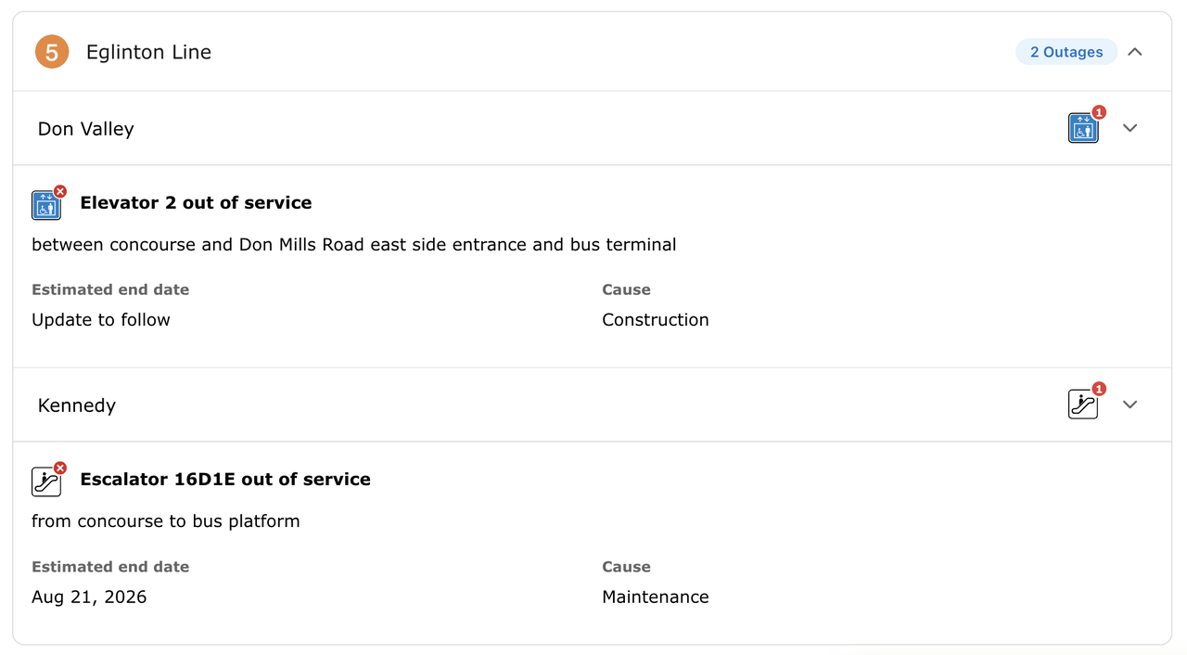Collapse the Kennedy station chevron

tap(1130, 405)
